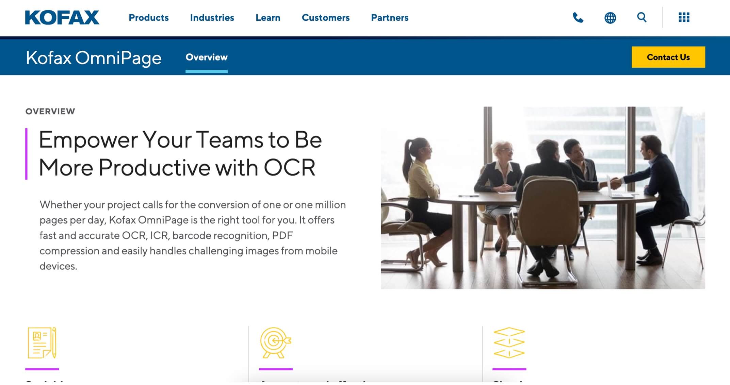This screenshot has height=385, width=730.
Task: Open the Industries dropdown menu
Action: [212, 18]
